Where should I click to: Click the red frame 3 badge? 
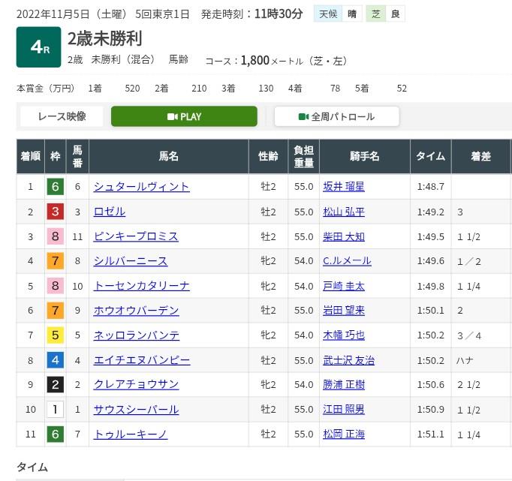55,212
